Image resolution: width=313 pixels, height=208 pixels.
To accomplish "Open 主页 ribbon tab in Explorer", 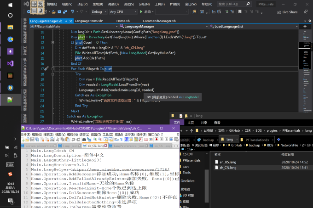I will [x=191, y=123].
